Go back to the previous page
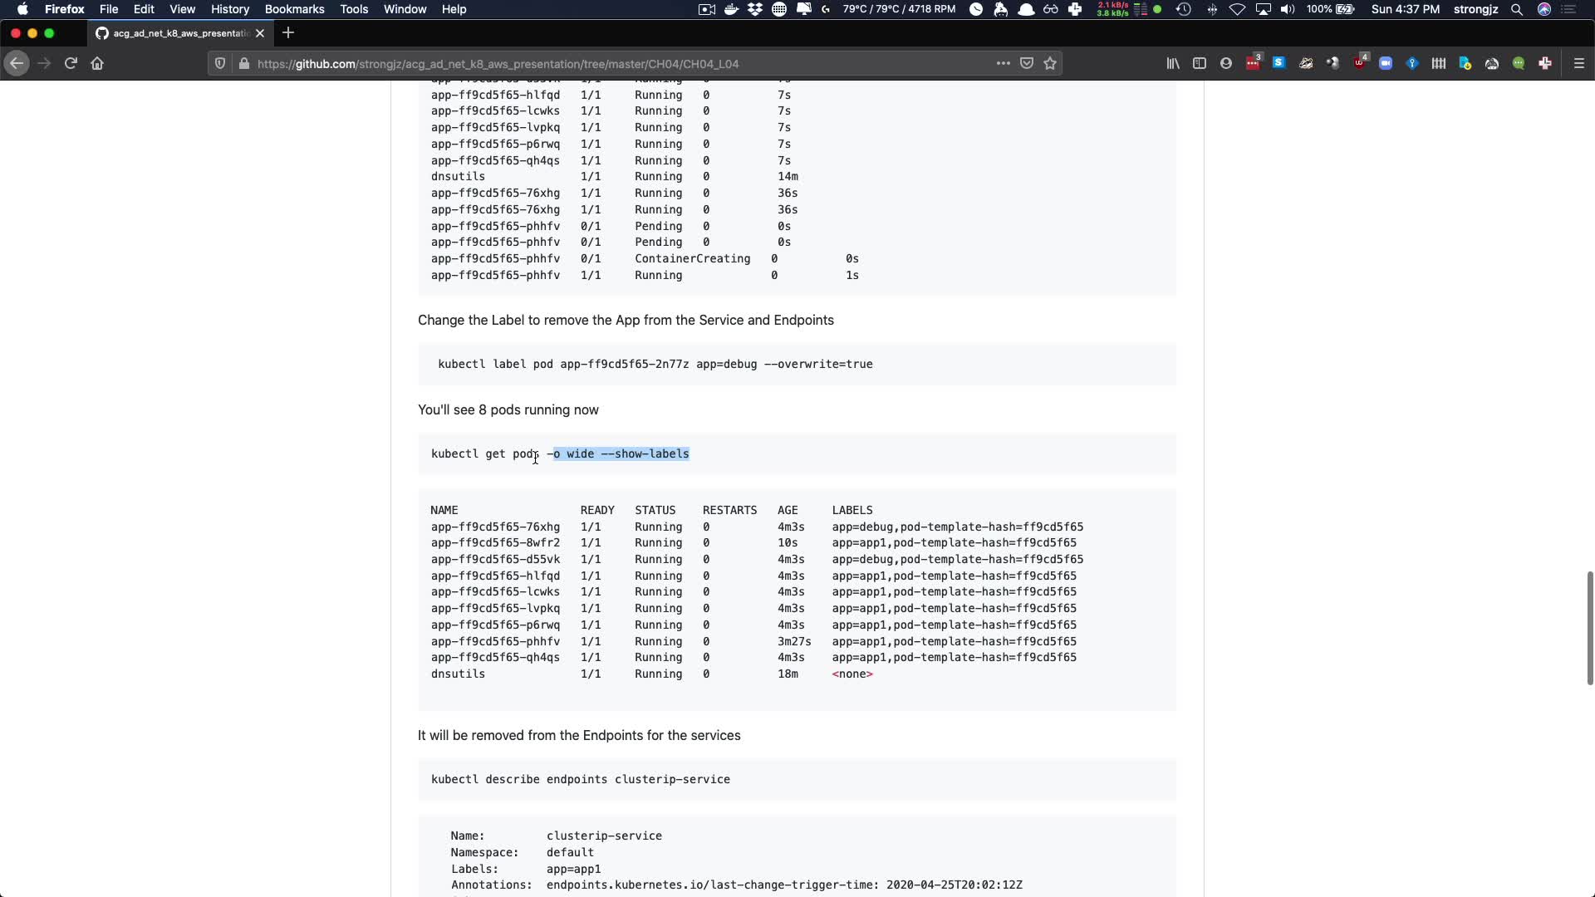 [17, 63]
